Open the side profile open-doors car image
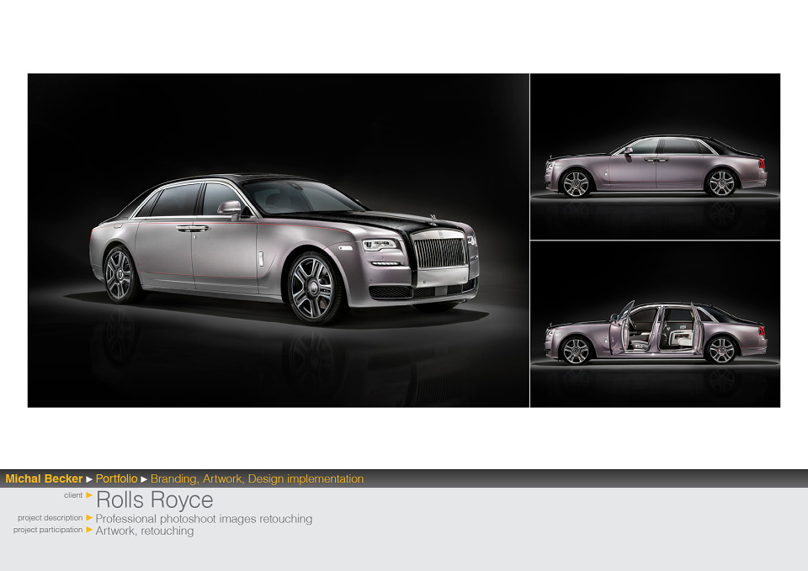 click(x=655, y=325)
